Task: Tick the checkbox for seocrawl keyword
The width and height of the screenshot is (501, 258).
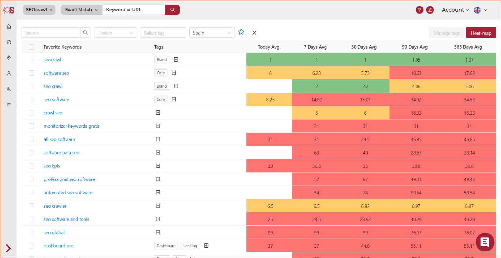Action: pyautogui.click(x=31, y=60)
